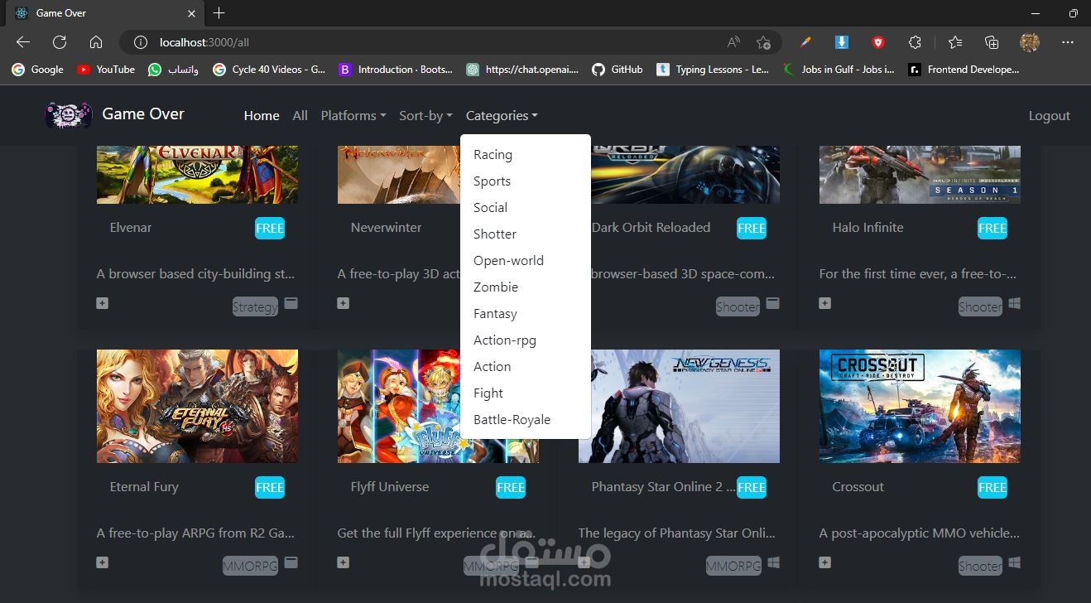Open the browser extensions puzzle icon
This screenshot has width=1091, height=603.
coord(915,42)
